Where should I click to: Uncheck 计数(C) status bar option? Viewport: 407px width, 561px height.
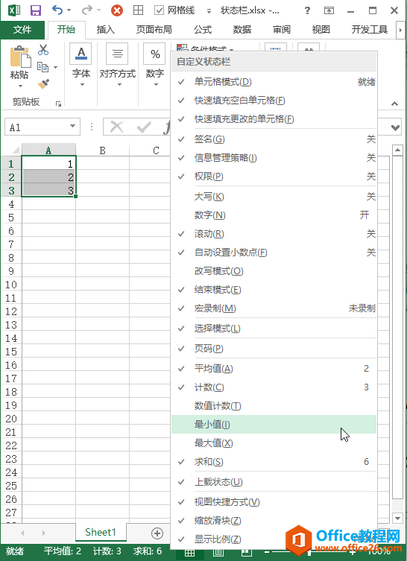[x=274, y=387]
